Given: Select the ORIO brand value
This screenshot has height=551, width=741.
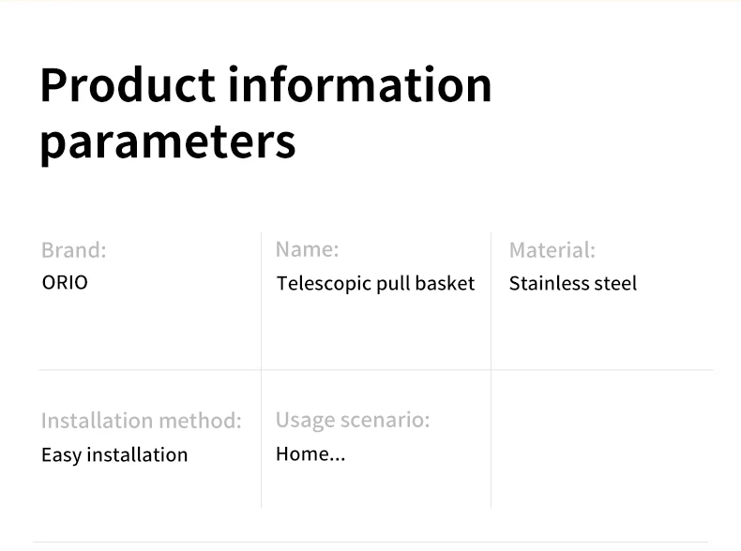Looking at the screenshot, I should [65, 282].
